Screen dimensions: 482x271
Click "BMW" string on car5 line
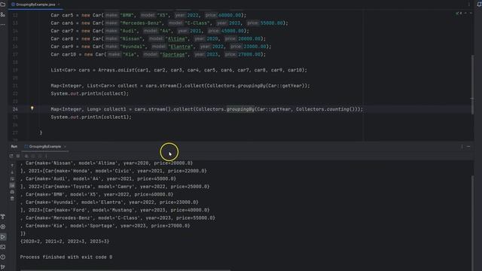click(x=127, y=15)
